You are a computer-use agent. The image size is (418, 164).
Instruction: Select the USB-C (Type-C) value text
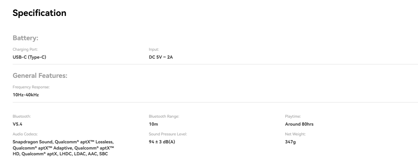[29, 56]
